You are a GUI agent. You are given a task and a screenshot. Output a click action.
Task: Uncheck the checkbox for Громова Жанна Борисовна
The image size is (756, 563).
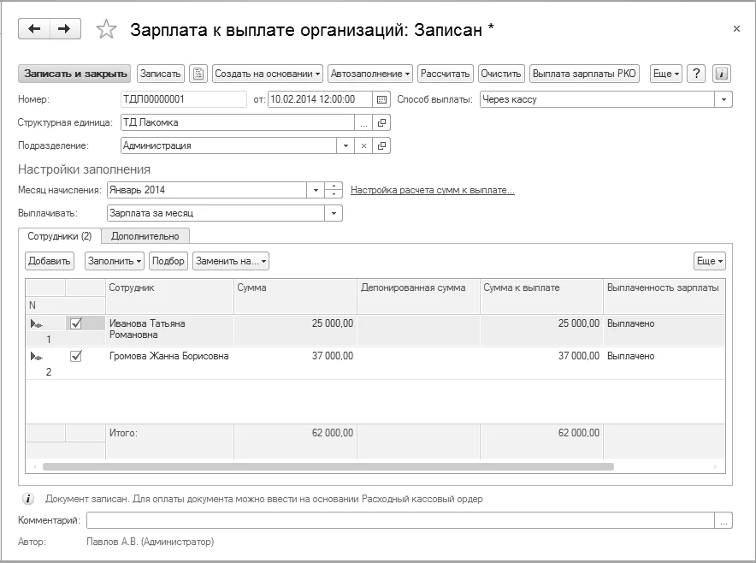coord(76,356)
